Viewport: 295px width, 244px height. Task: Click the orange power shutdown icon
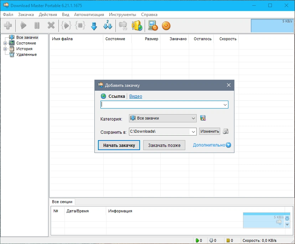click(166, 26)
